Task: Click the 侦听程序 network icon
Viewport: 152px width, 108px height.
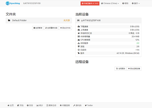Action: point(79,43)
